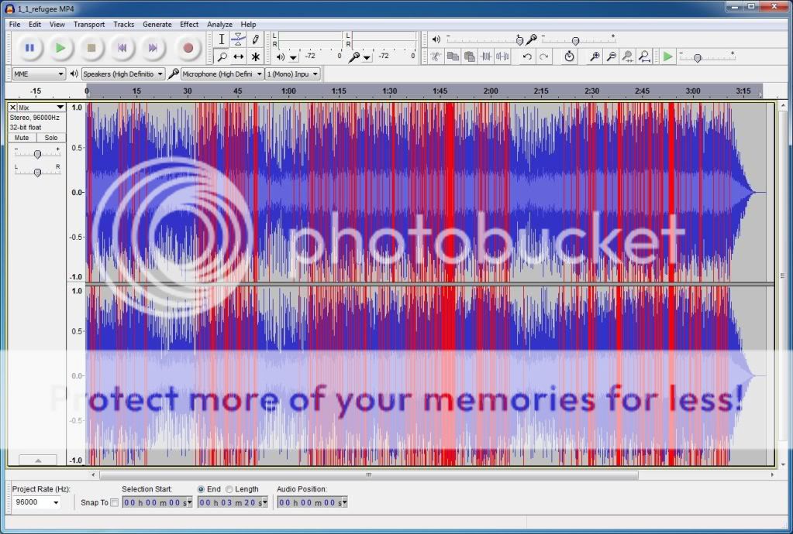Select the Length radio button
The width and height of the screenshot is (793, 534).
tap(231, 489)
